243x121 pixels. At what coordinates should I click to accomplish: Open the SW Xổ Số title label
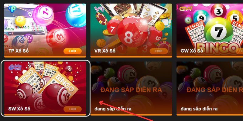pyautogui.click(x=19, y=109)
